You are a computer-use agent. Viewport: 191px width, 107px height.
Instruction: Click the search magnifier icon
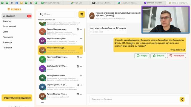click(41, 14)
